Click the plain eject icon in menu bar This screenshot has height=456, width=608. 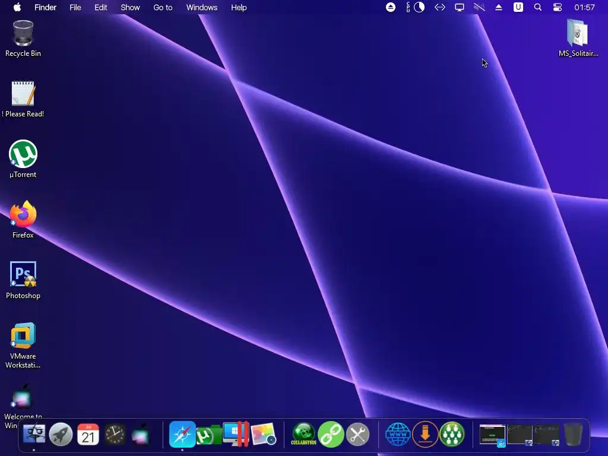click(499, 7)
